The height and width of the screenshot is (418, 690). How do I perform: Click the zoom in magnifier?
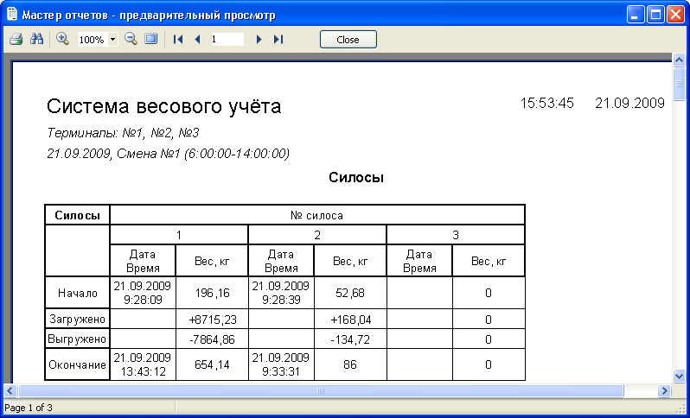pyautogui.click(x=62, y=40)
